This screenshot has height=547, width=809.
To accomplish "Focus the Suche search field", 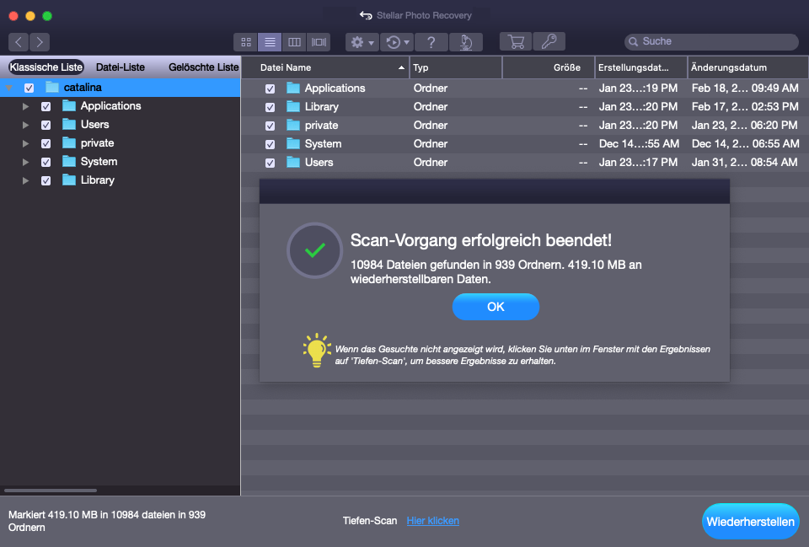I will (711, 42).
